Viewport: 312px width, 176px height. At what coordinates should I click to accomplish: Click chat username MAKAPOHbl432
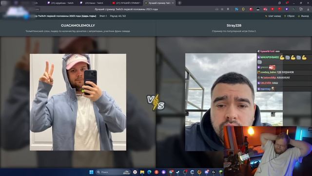pos(270,57)
